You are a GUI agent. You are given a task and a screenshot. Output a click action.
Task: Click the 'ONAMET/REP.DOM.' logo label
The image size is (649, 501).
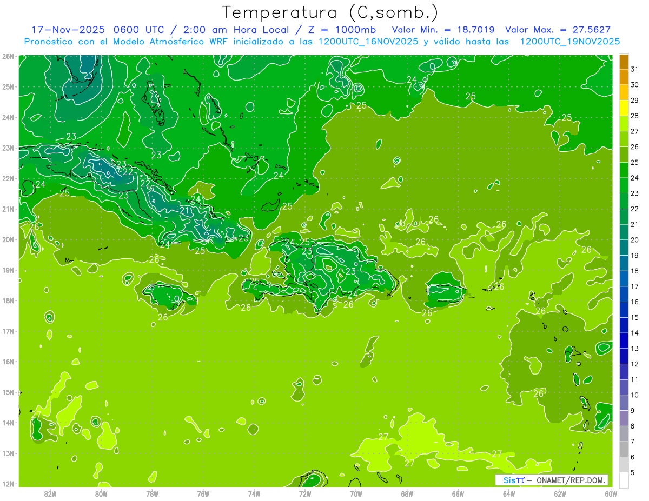tap(571, 480)
